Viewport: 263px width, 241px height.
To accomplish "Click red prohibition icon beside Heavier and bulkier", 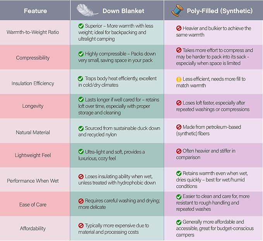I will click(179, 29).
